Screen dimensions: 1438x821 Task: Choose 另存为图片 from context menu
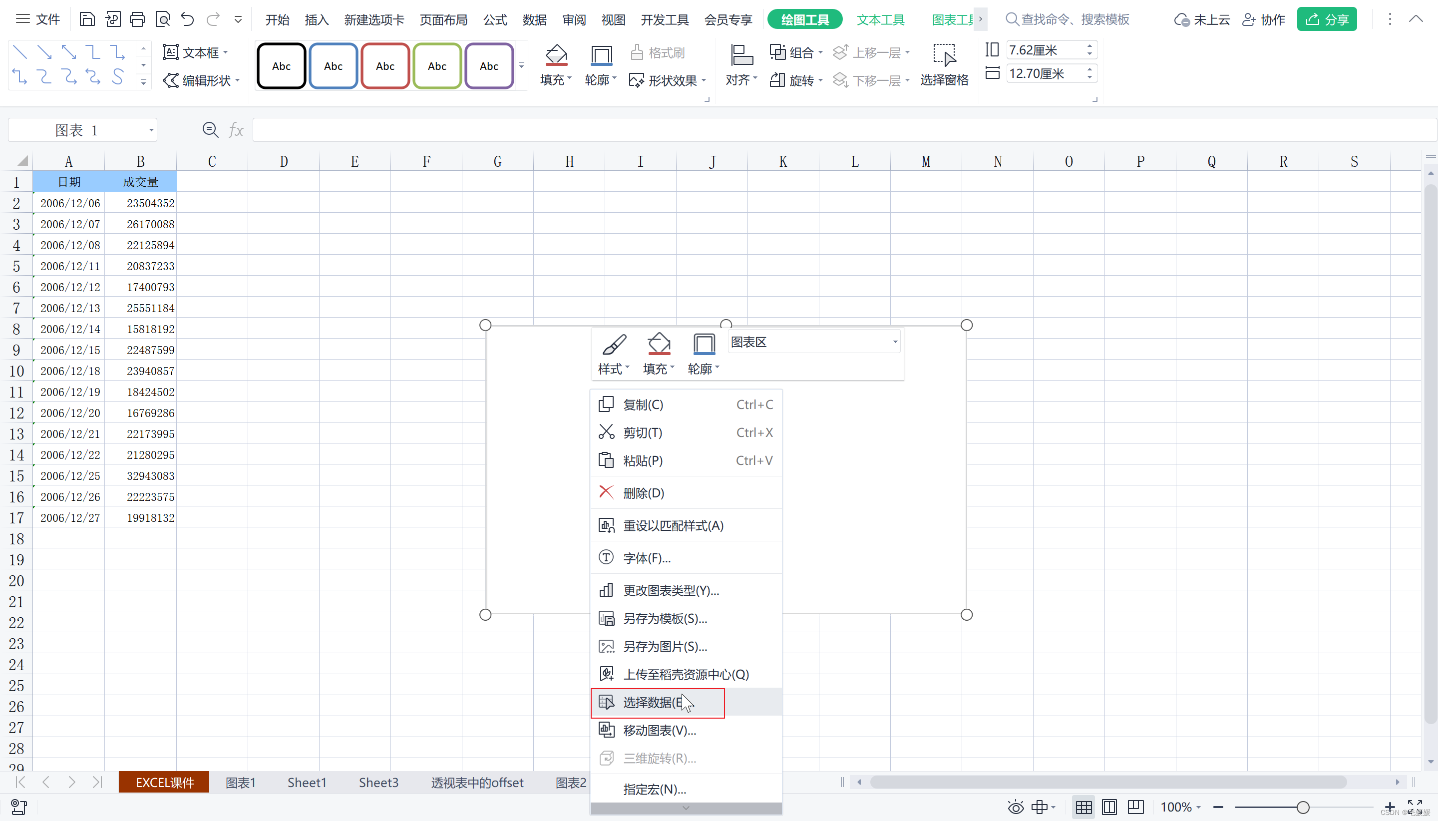point(686,647)
